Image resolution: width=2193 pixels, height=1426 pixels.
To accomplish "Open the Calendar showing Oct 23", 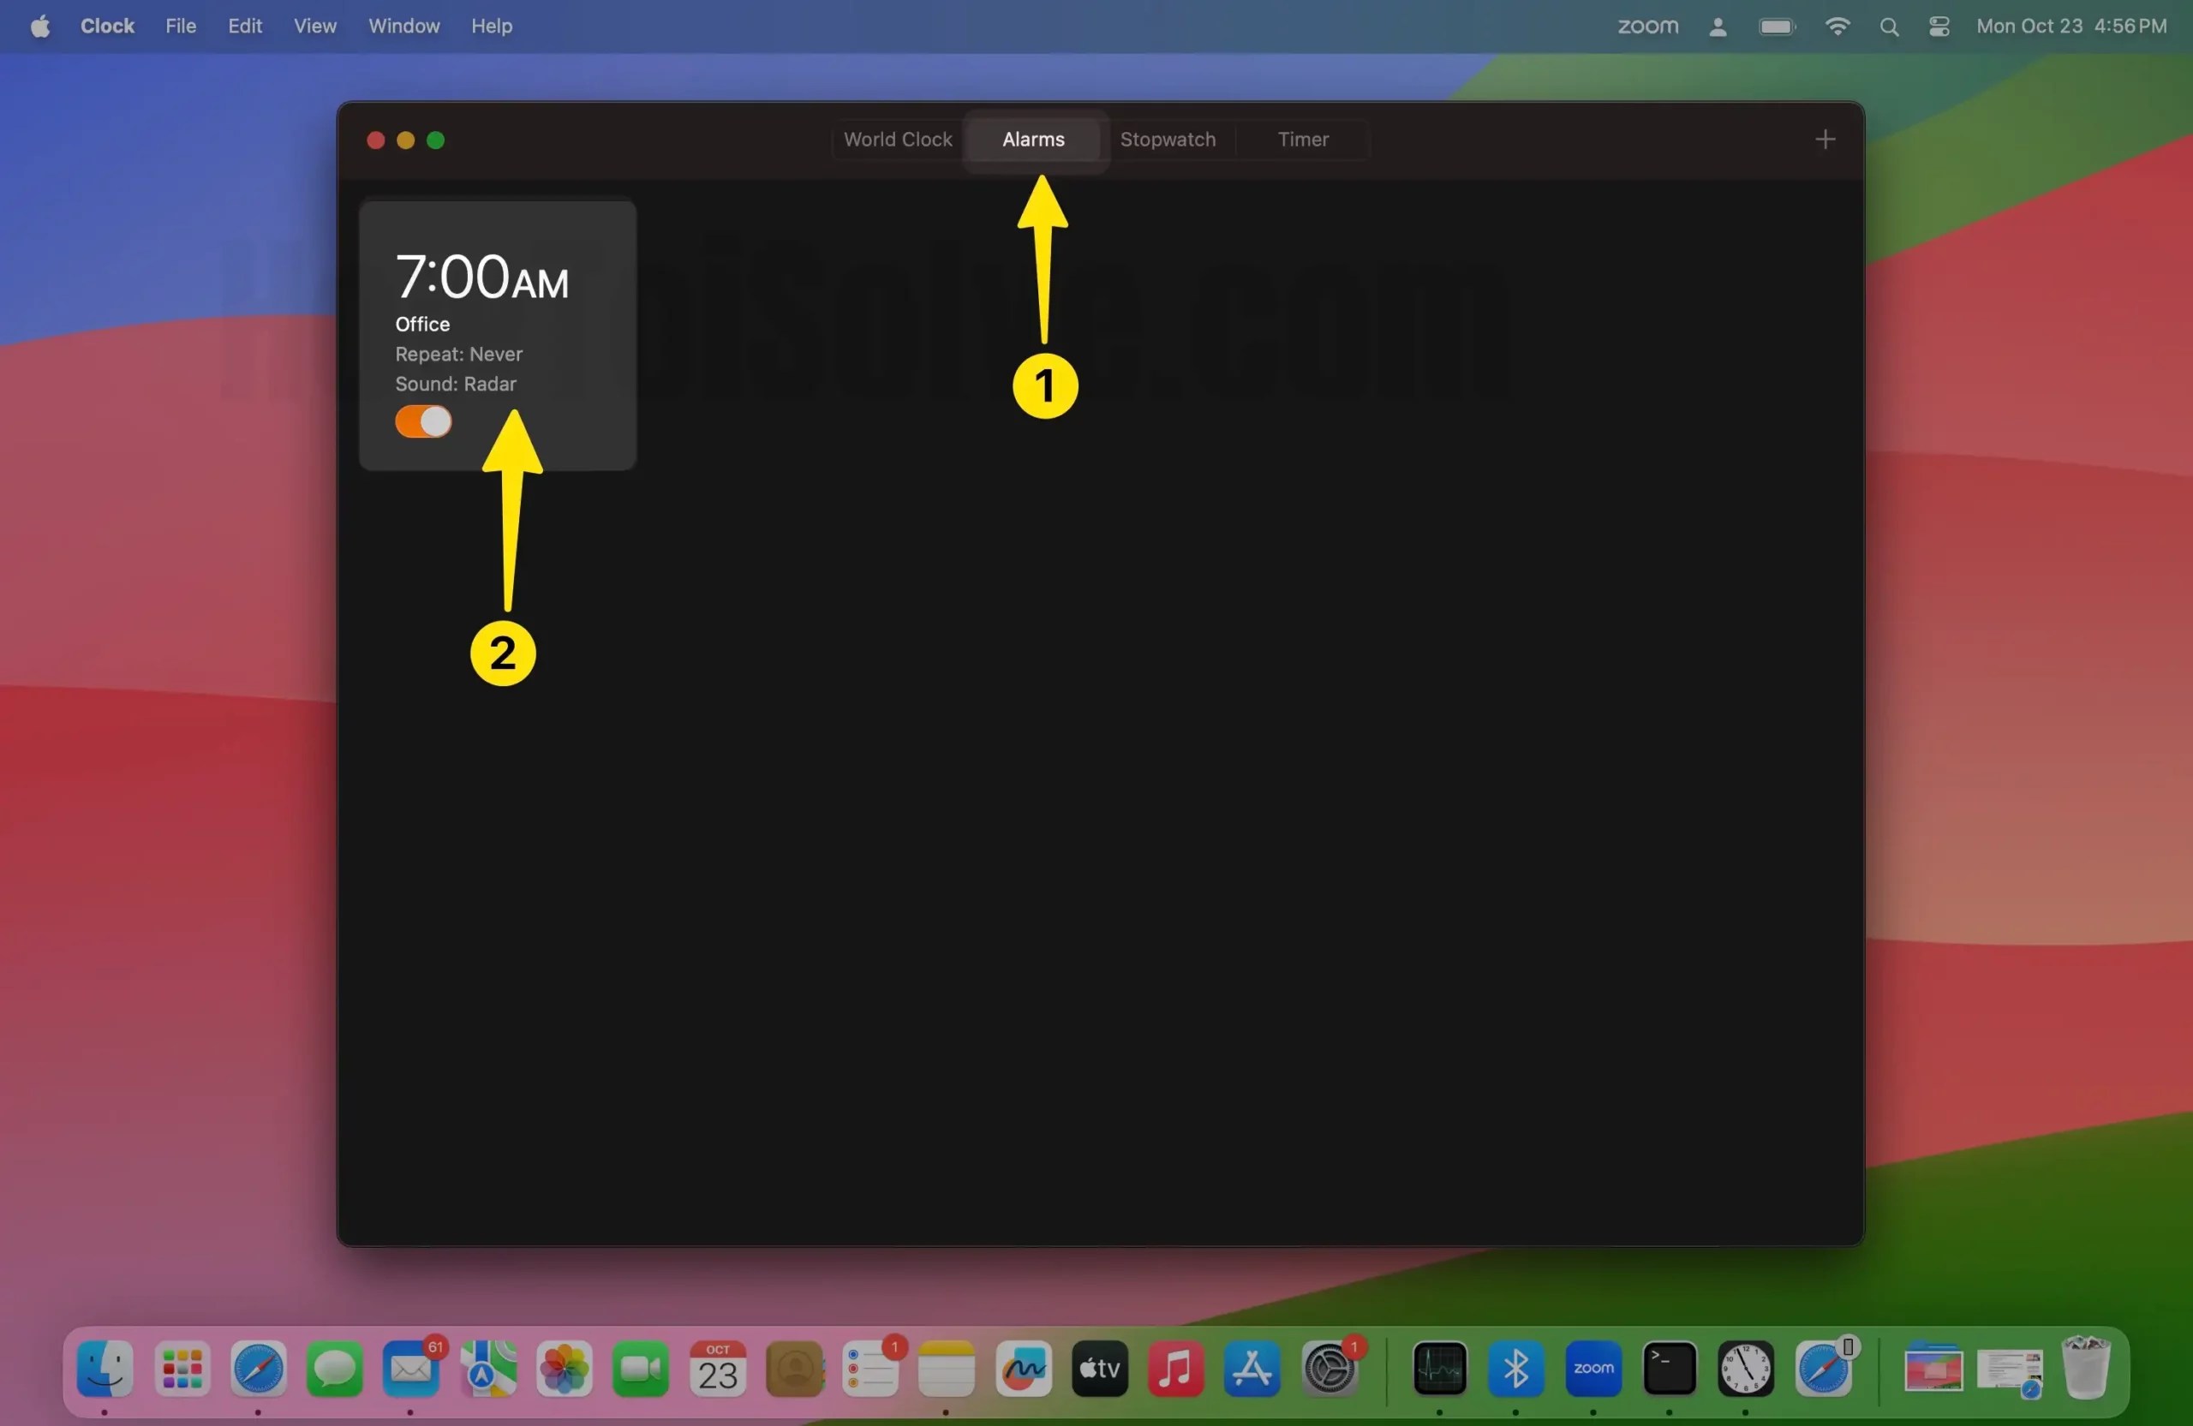I will (717, 1369).
